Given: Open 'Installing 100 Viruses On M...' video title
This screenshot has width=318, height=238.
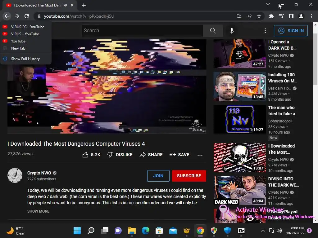Looking at the screenshot, I should 283,78.
